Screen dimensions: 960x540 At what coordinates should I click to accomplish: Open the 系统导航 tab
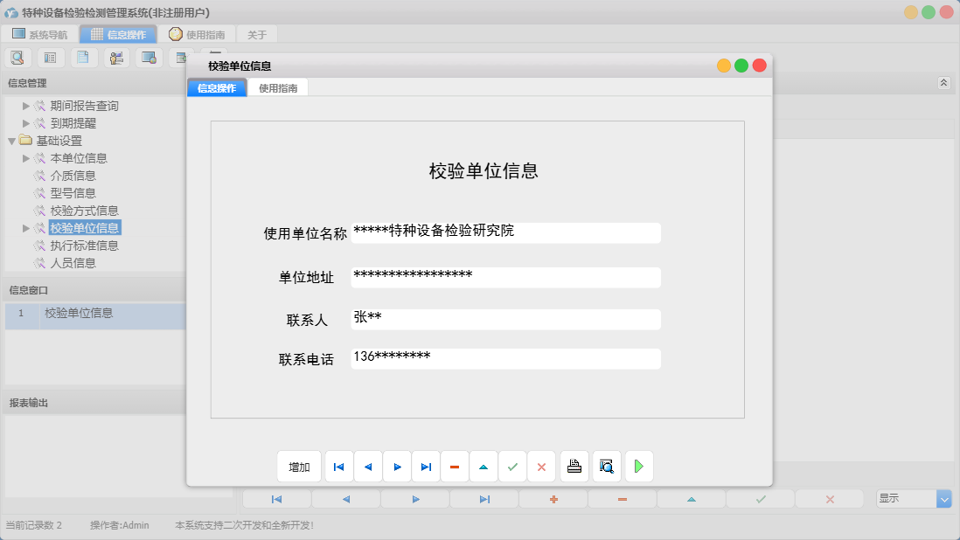[x=41, y=34]
